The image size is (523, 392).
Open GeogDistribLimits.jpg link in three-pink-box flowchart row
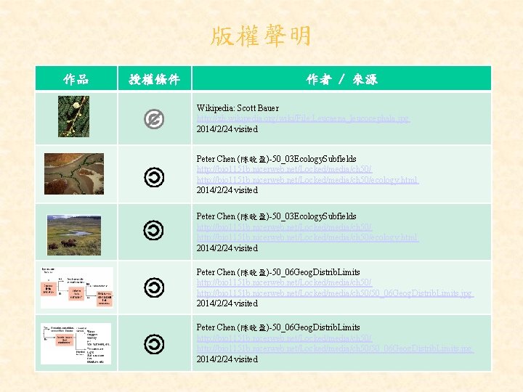(x=335, y=293)
